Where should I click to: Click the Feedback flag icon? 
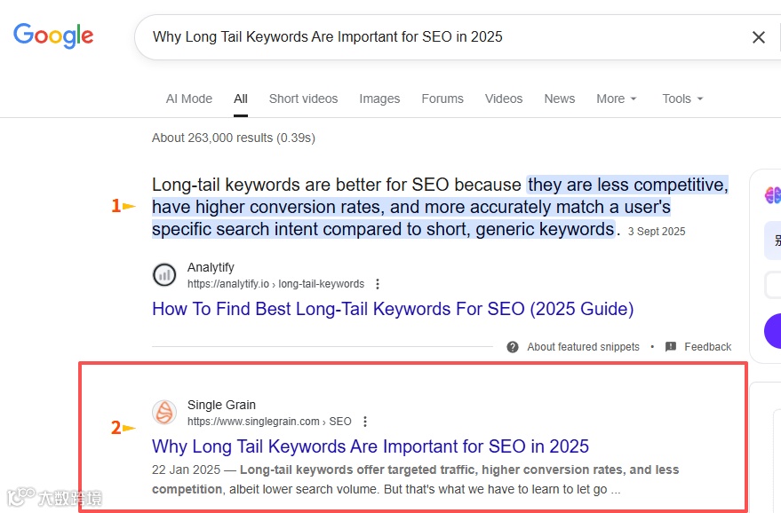[x=671, y=347]
